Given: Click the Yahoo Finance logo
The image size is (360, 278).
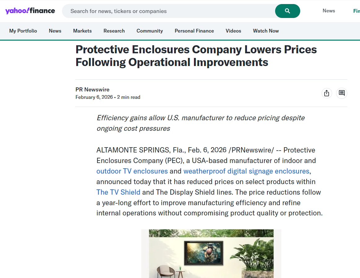Looking at the screenshot, I should coord(30,11).
